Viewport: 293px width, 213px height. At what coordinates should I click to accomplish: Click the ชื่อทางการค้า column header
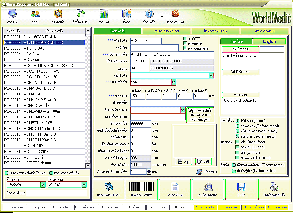point(54,31)
